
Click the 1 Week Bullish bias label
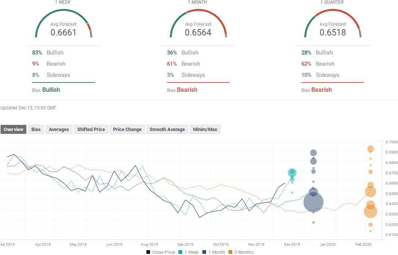click(x=51, y=90)
